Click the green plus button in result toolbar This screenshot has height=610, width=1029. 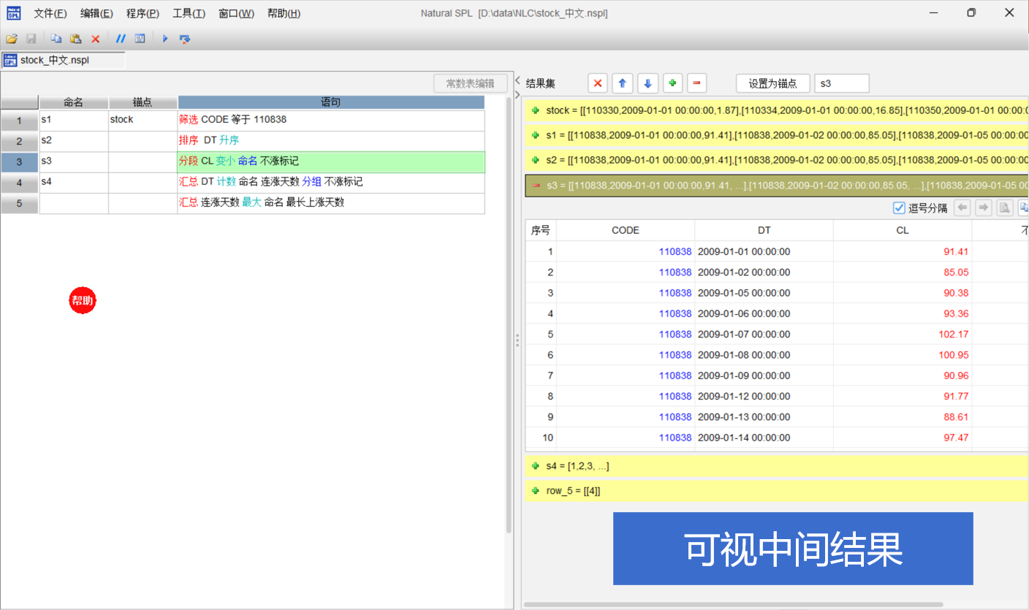tap(672, 83)
